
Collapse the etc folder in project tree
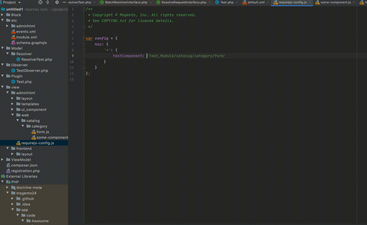click(2, 21)
